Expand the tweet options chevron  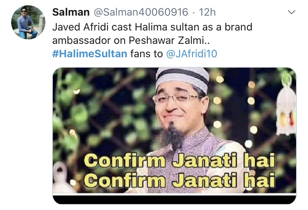292,12
